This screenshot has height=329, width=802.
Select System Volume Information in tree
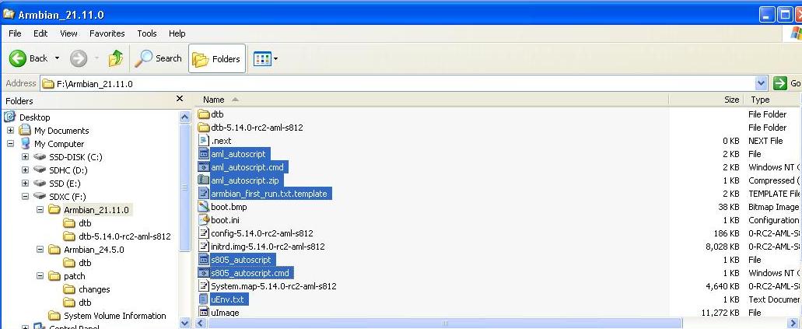(x=114, y=316)
